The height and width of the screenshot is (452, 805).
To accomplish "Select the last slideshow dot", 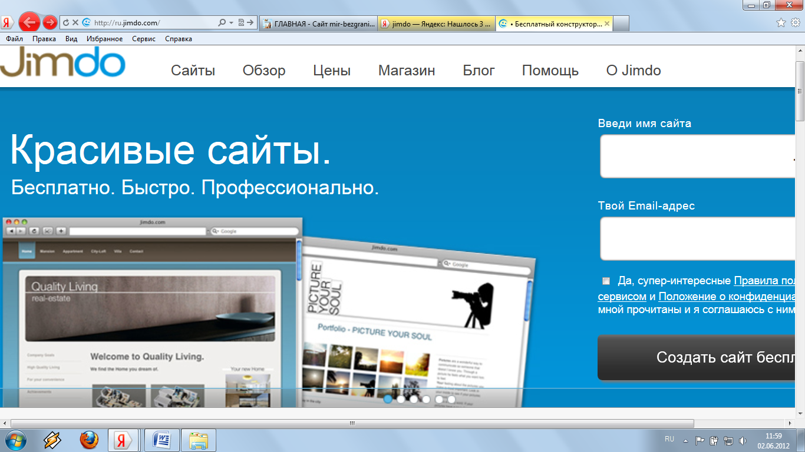I will coord(451,399).
